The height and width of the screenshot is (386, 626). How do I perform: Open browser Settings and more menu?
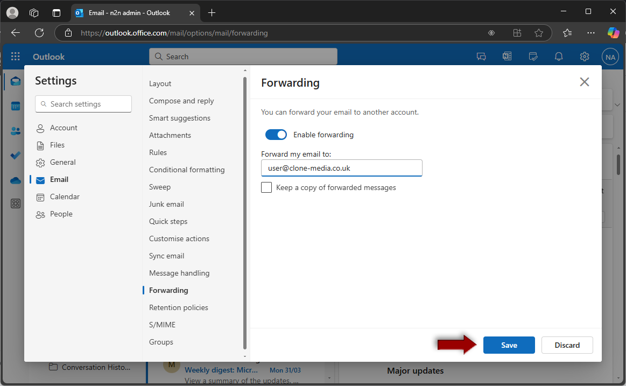pos(591,33)
